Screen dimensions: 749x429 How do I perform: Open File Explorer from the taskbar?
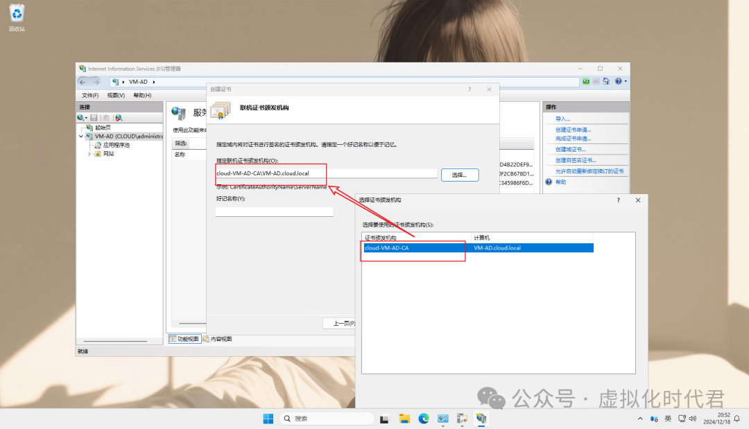(x=404, y=419)
